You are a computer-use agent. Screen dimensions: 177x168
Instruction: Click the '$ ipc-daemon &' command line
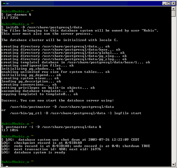[x=16, y=15]
